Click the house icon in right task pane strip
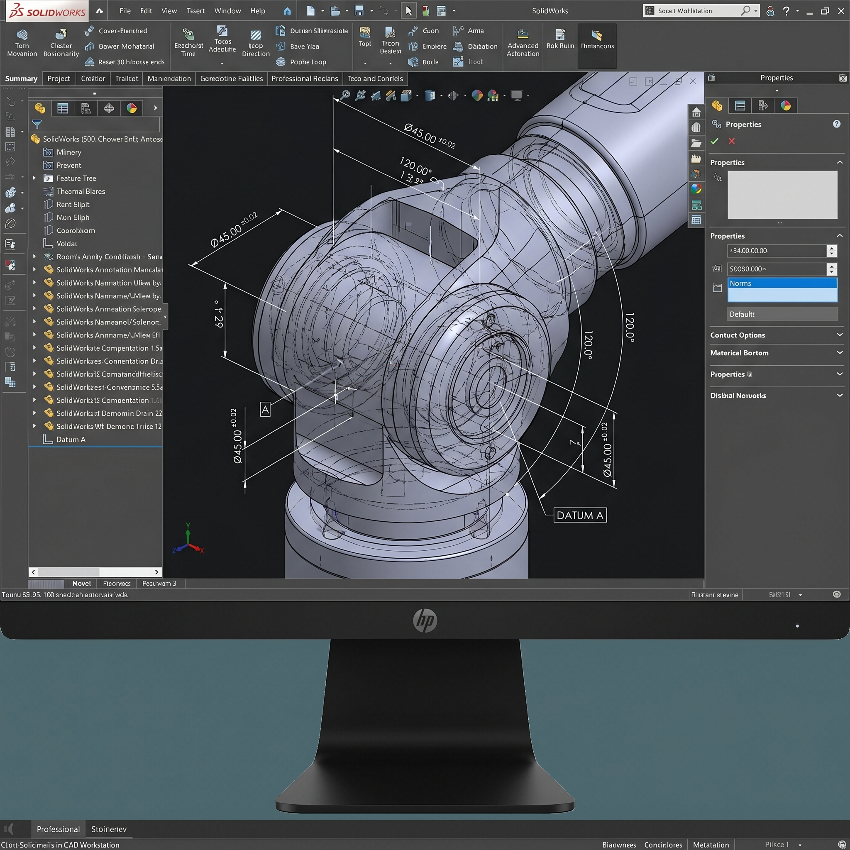850x850 pixels. pyautogui.click(x=696, y=112)
